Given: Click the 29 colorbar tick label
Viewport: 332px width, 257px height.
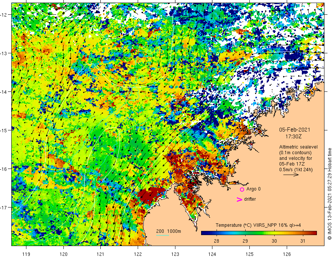Looking at the screenshot, I should coord(245,241).
